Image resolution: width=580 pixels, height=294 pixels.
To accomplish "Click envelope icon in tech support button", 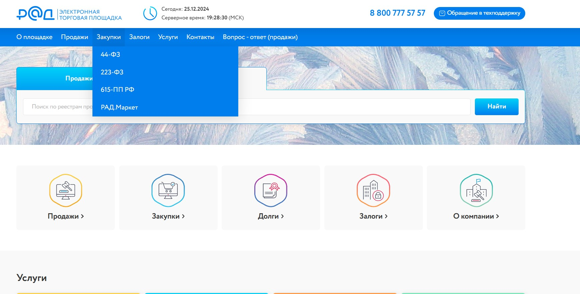I will [442, 13].
